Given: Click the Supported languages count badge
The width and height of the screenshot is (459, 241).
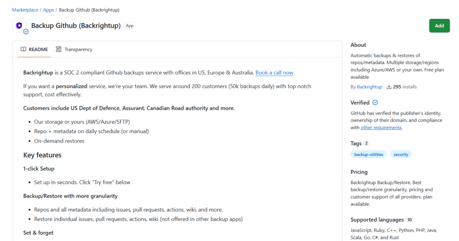Looking at the screenshot, I should pos(410,219).
